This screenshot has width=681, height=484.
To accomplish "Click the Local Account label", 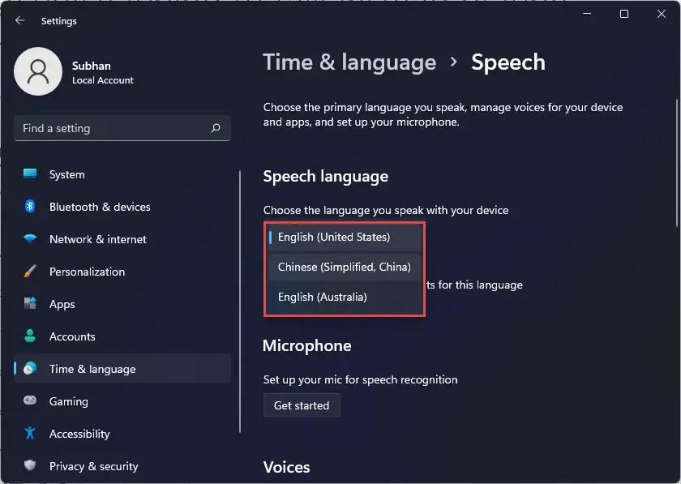I will coord(103,80).
